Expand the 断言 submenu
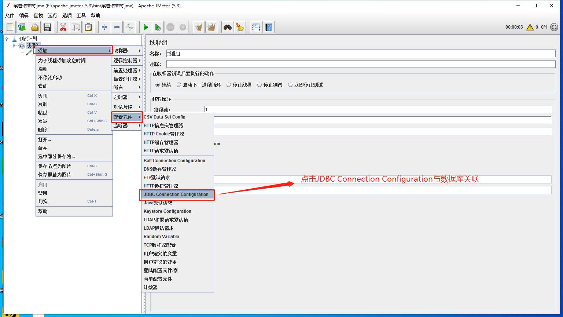 (127, 87)
